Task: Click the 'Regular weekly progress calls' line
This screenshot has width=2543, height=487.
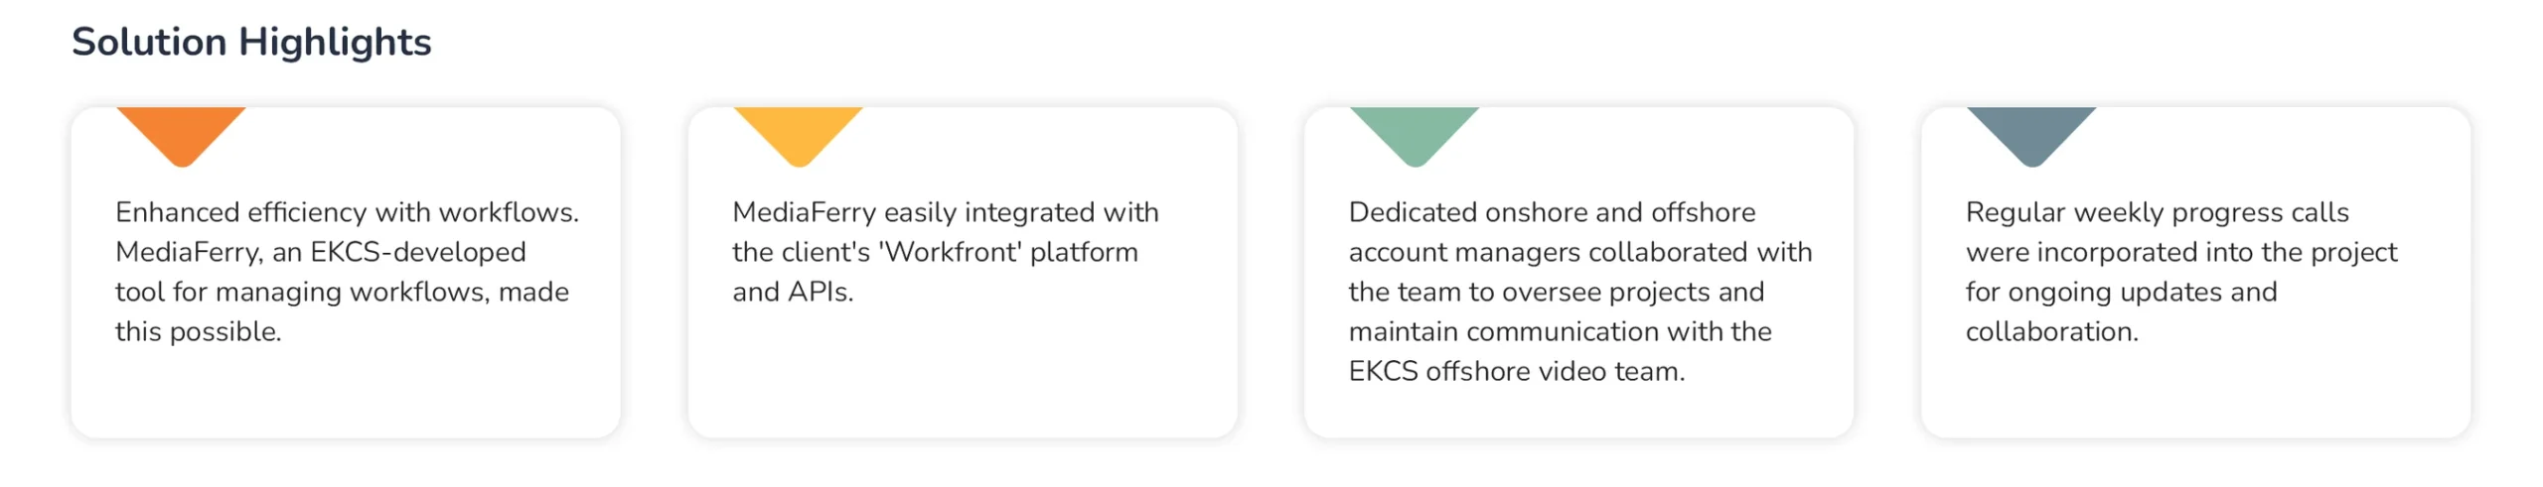Action: (2157, 212)
